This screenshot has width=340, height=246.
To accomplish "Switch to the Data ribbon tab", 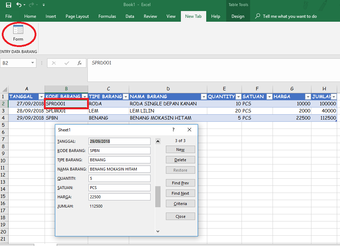I will point(130,16).
